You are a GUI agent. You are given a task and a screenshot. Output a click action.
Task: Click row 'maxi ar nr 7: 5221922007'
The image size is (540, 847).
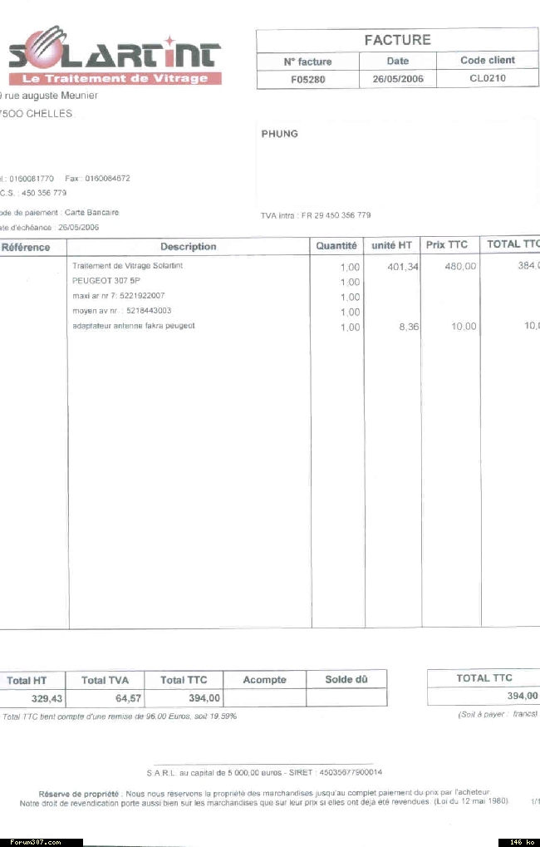[118, 296]
